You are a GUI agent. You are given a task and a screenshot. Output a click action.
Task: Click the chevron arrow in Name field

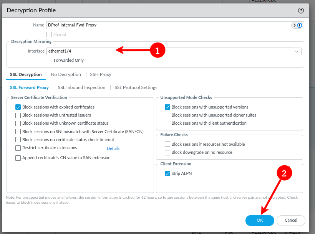(x=294, y=25)
